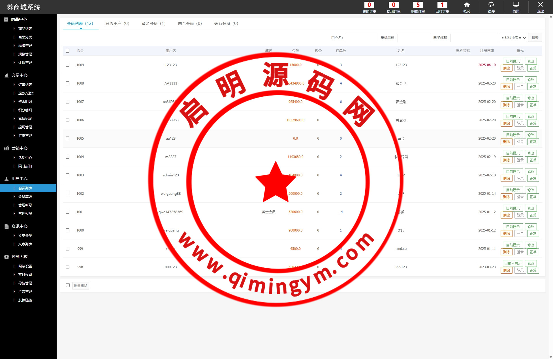Screen dimensions: 553x359
Task: Expand the 营销中心 sidebar section
Action: click(x=19, y=148)
